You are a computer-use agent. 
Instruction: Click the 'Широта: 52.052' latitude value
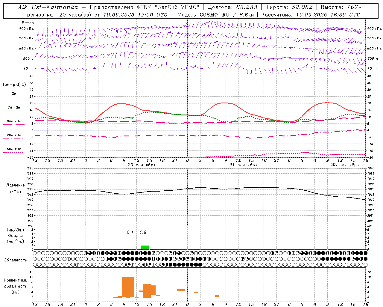click(289, 7)
